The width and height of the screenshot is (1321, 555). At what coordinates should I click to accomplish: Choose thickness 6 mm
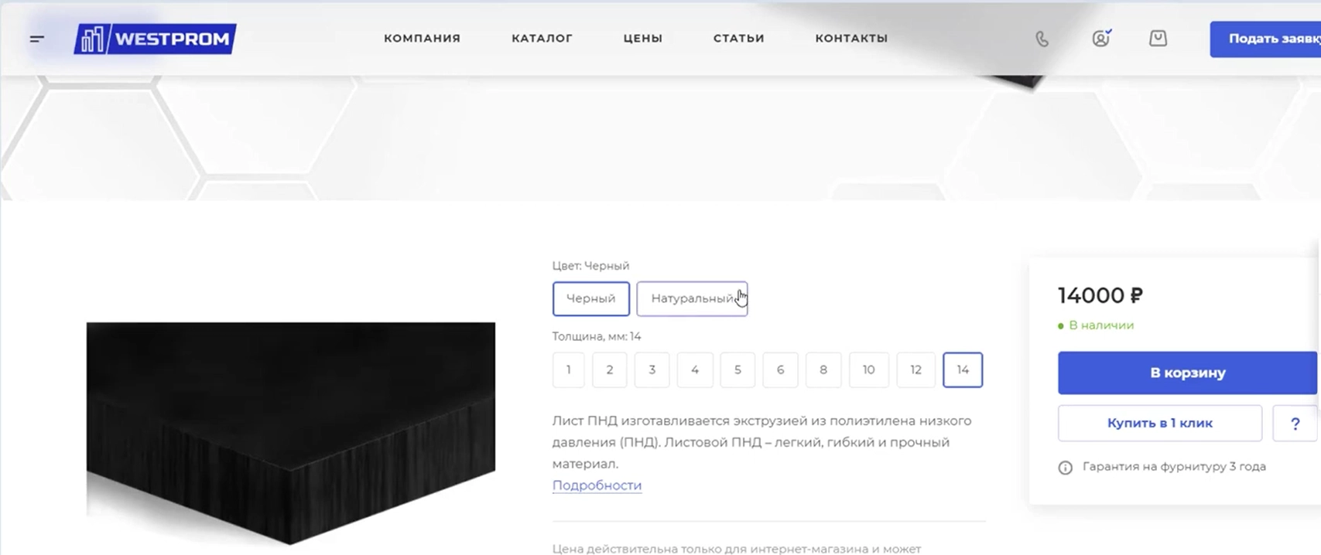[780, 370]
